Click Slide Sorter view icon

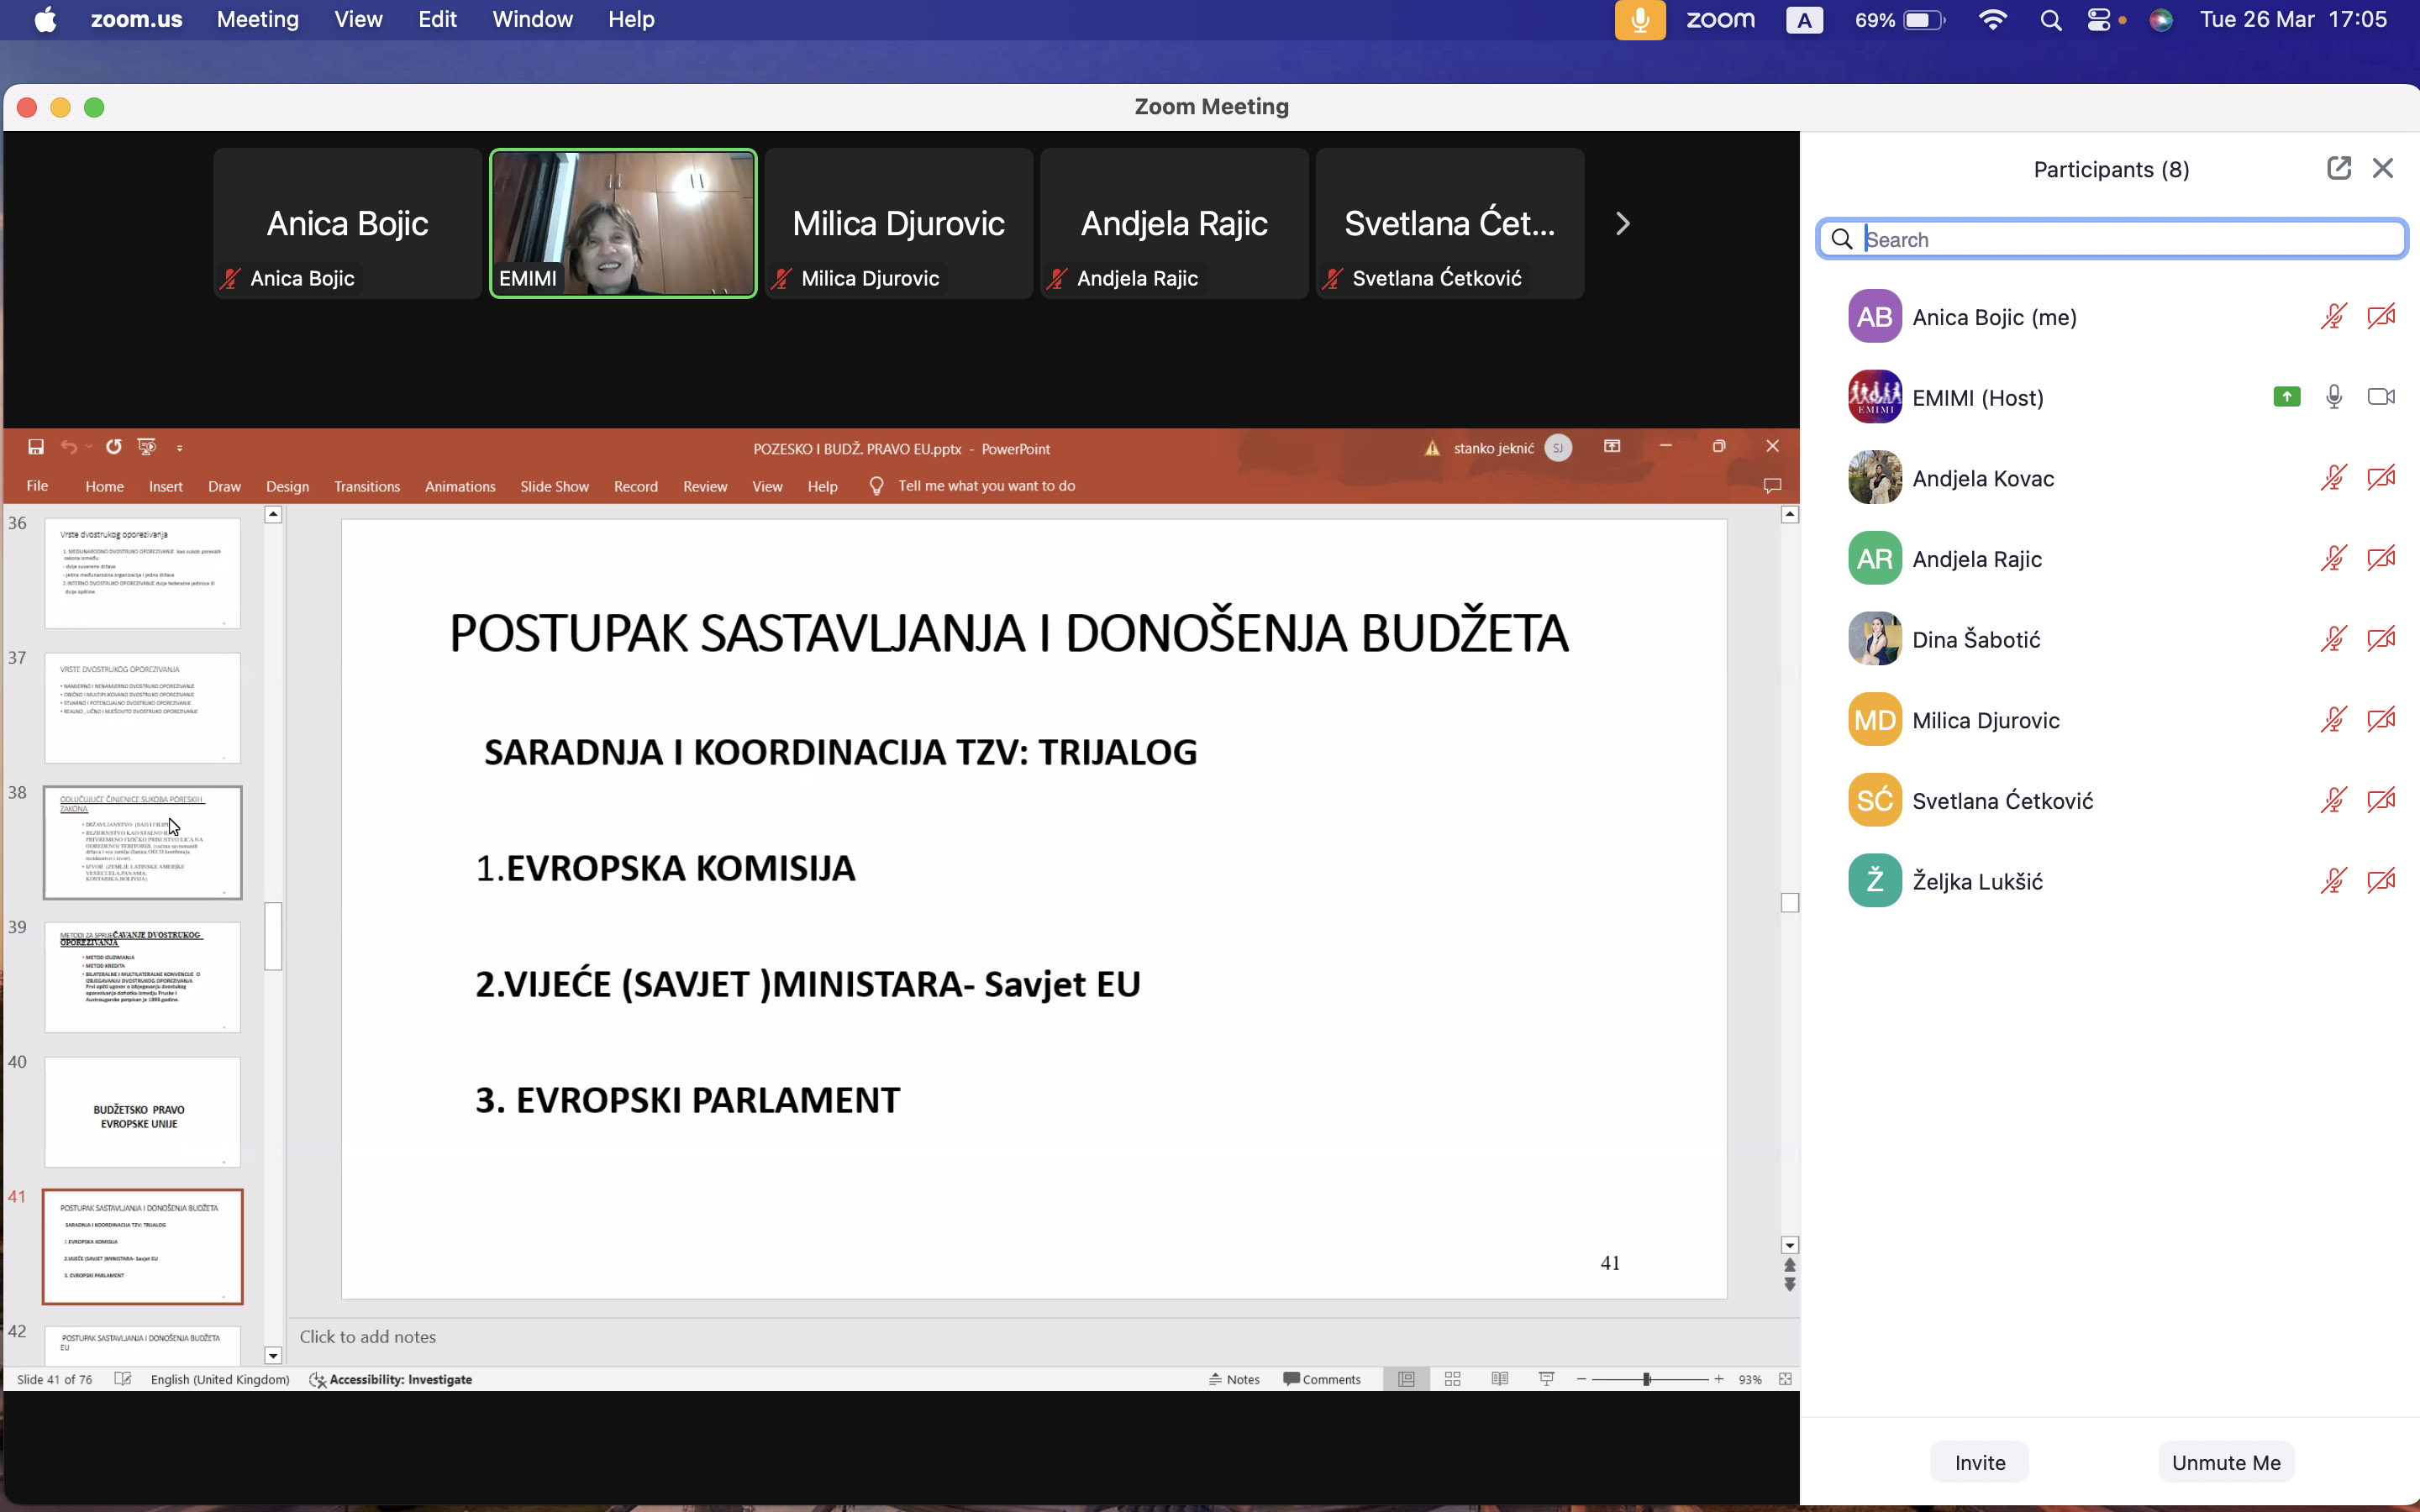(1453, 1379)
